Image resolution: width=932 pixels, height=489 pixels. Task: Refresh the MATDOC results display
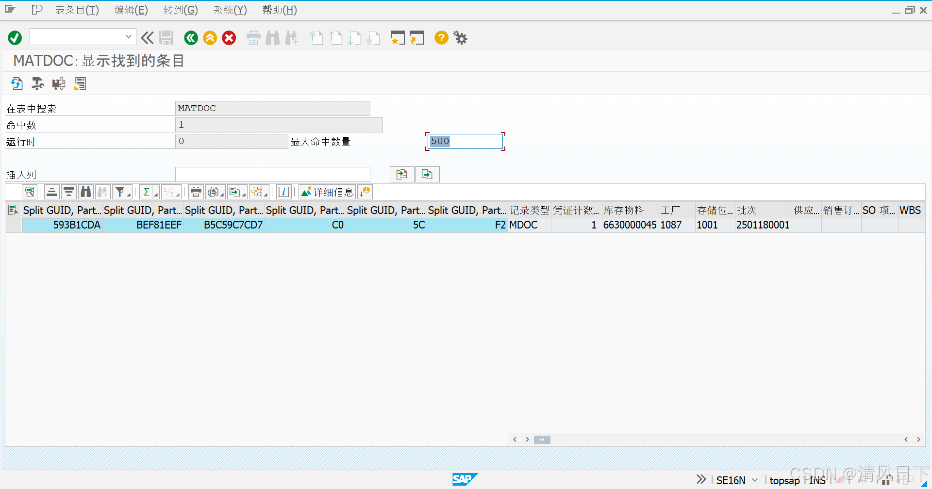pos(17,83)
